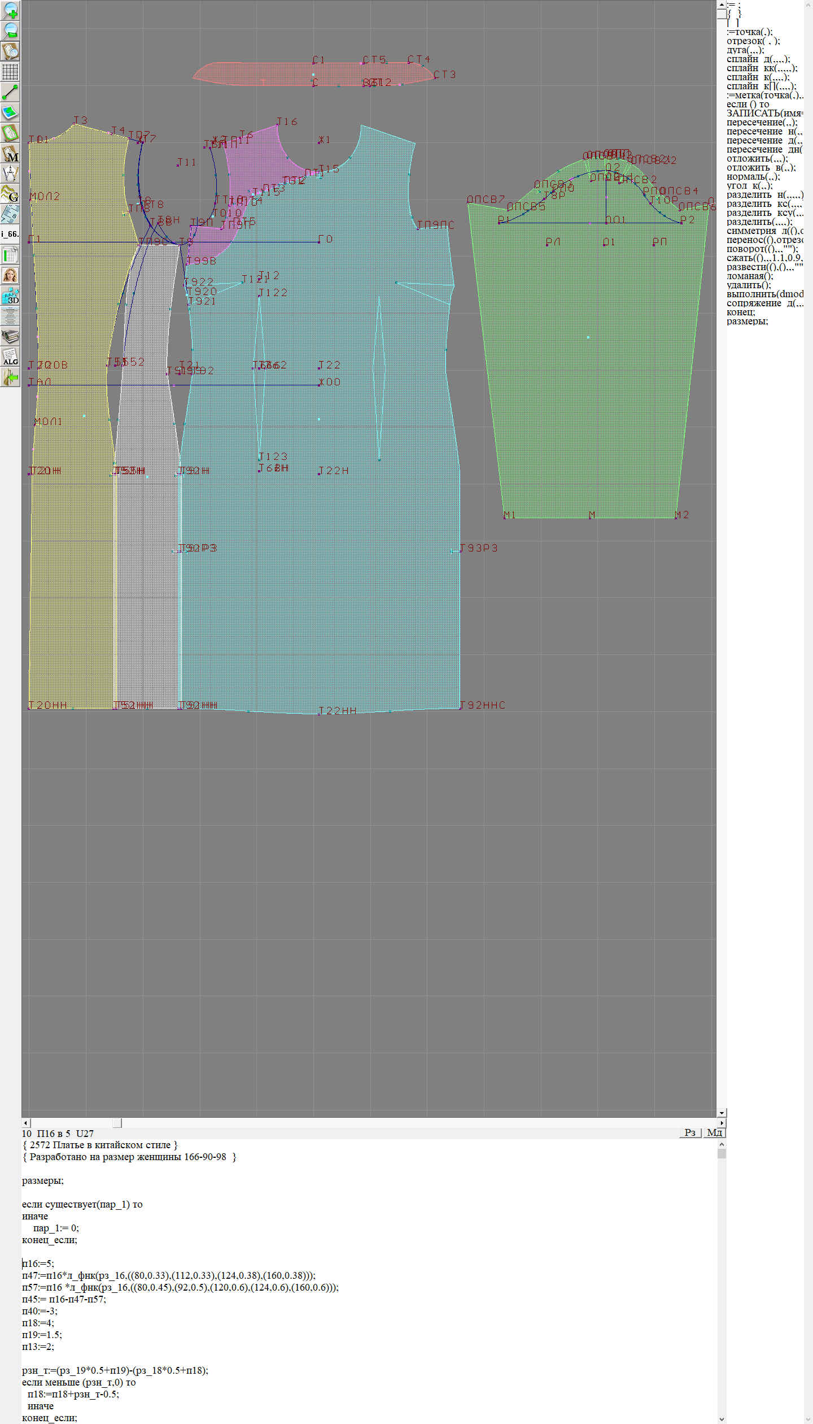Open the mannequin face portrait icon
The width and height of the screenshot is (813, 1424).
[11, 275]
